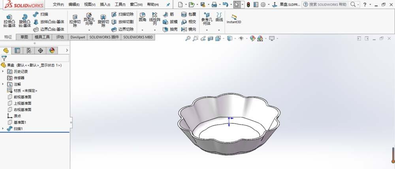Select the 包覆 wrap tool
395x169 pixels.
pos(189,14)
